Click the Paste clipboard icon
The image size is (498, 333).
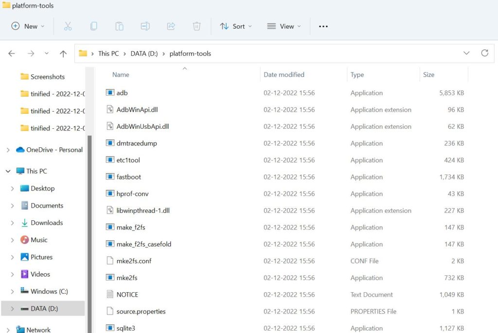(119, 26)
